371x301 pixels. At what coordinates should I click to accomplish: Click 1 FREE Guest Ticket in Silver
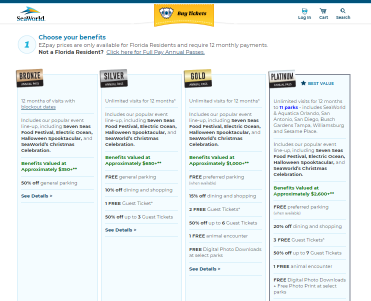pos(129,203)
